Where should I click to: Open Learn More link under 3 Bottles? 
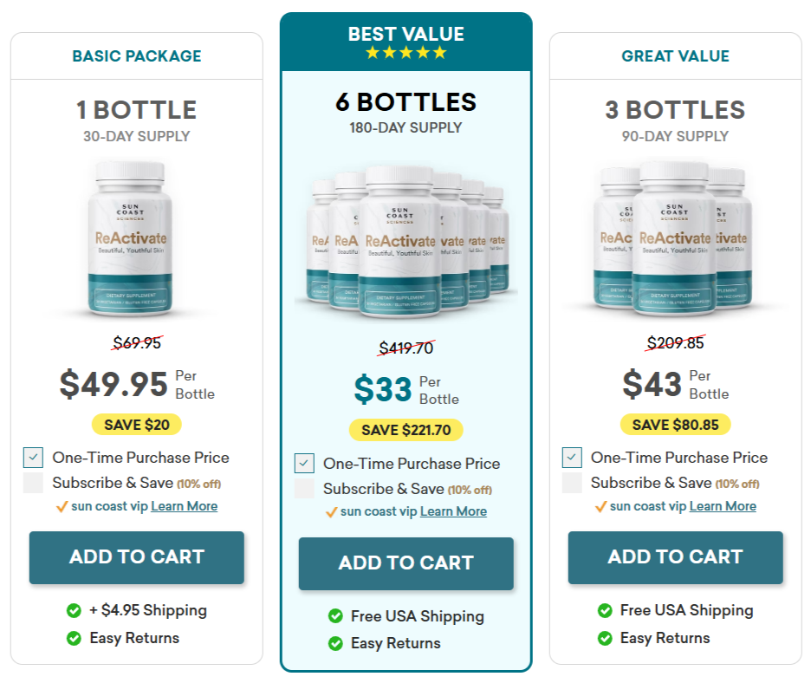(723, 506)
